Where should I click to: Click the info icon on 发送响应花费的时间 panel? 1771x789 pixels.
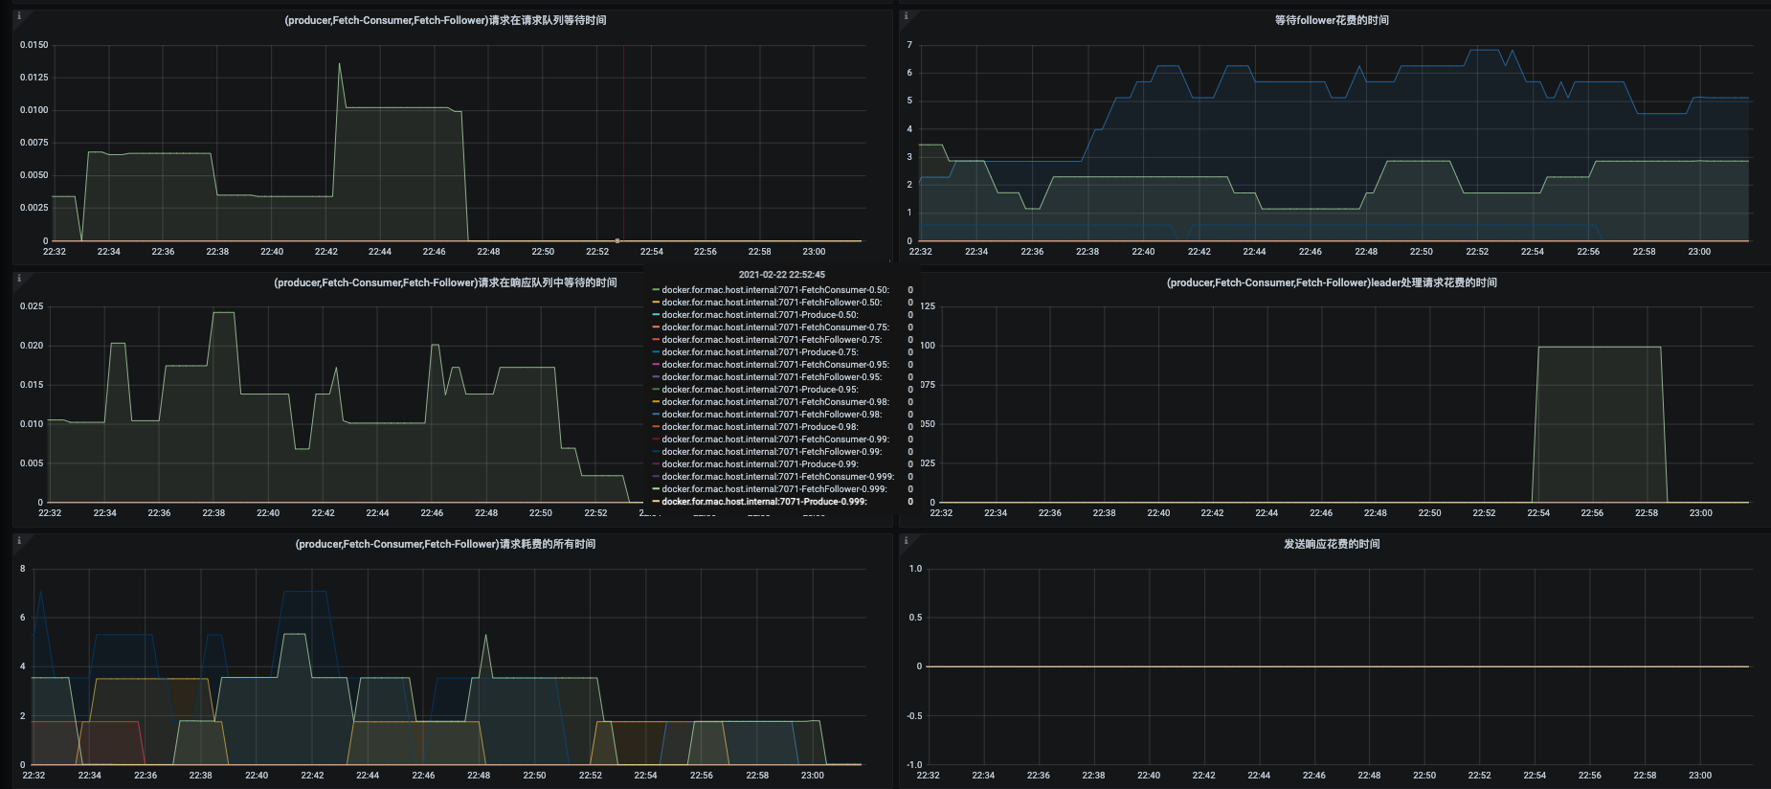906,540
